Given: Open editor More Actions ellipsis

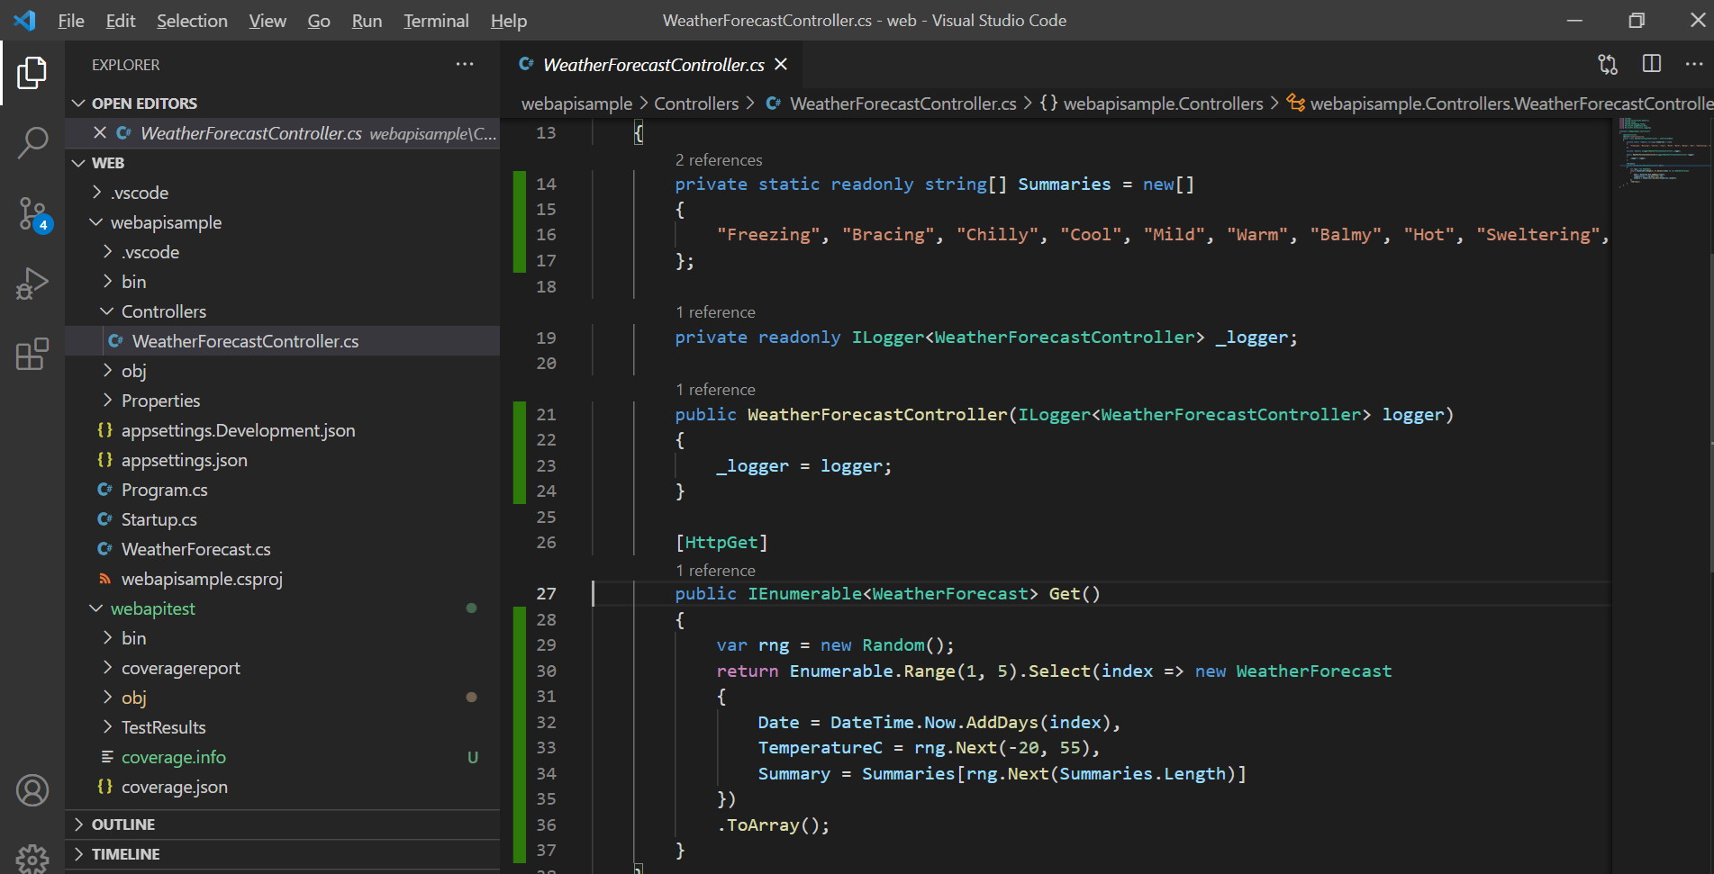Looking at the screenshot, I should click(1694, 64).
